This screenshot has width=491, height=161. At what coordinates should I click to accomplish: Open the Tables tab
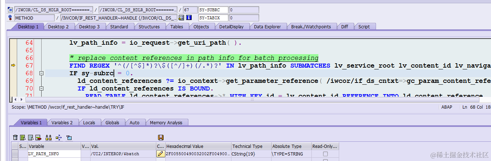pos(177,27)
